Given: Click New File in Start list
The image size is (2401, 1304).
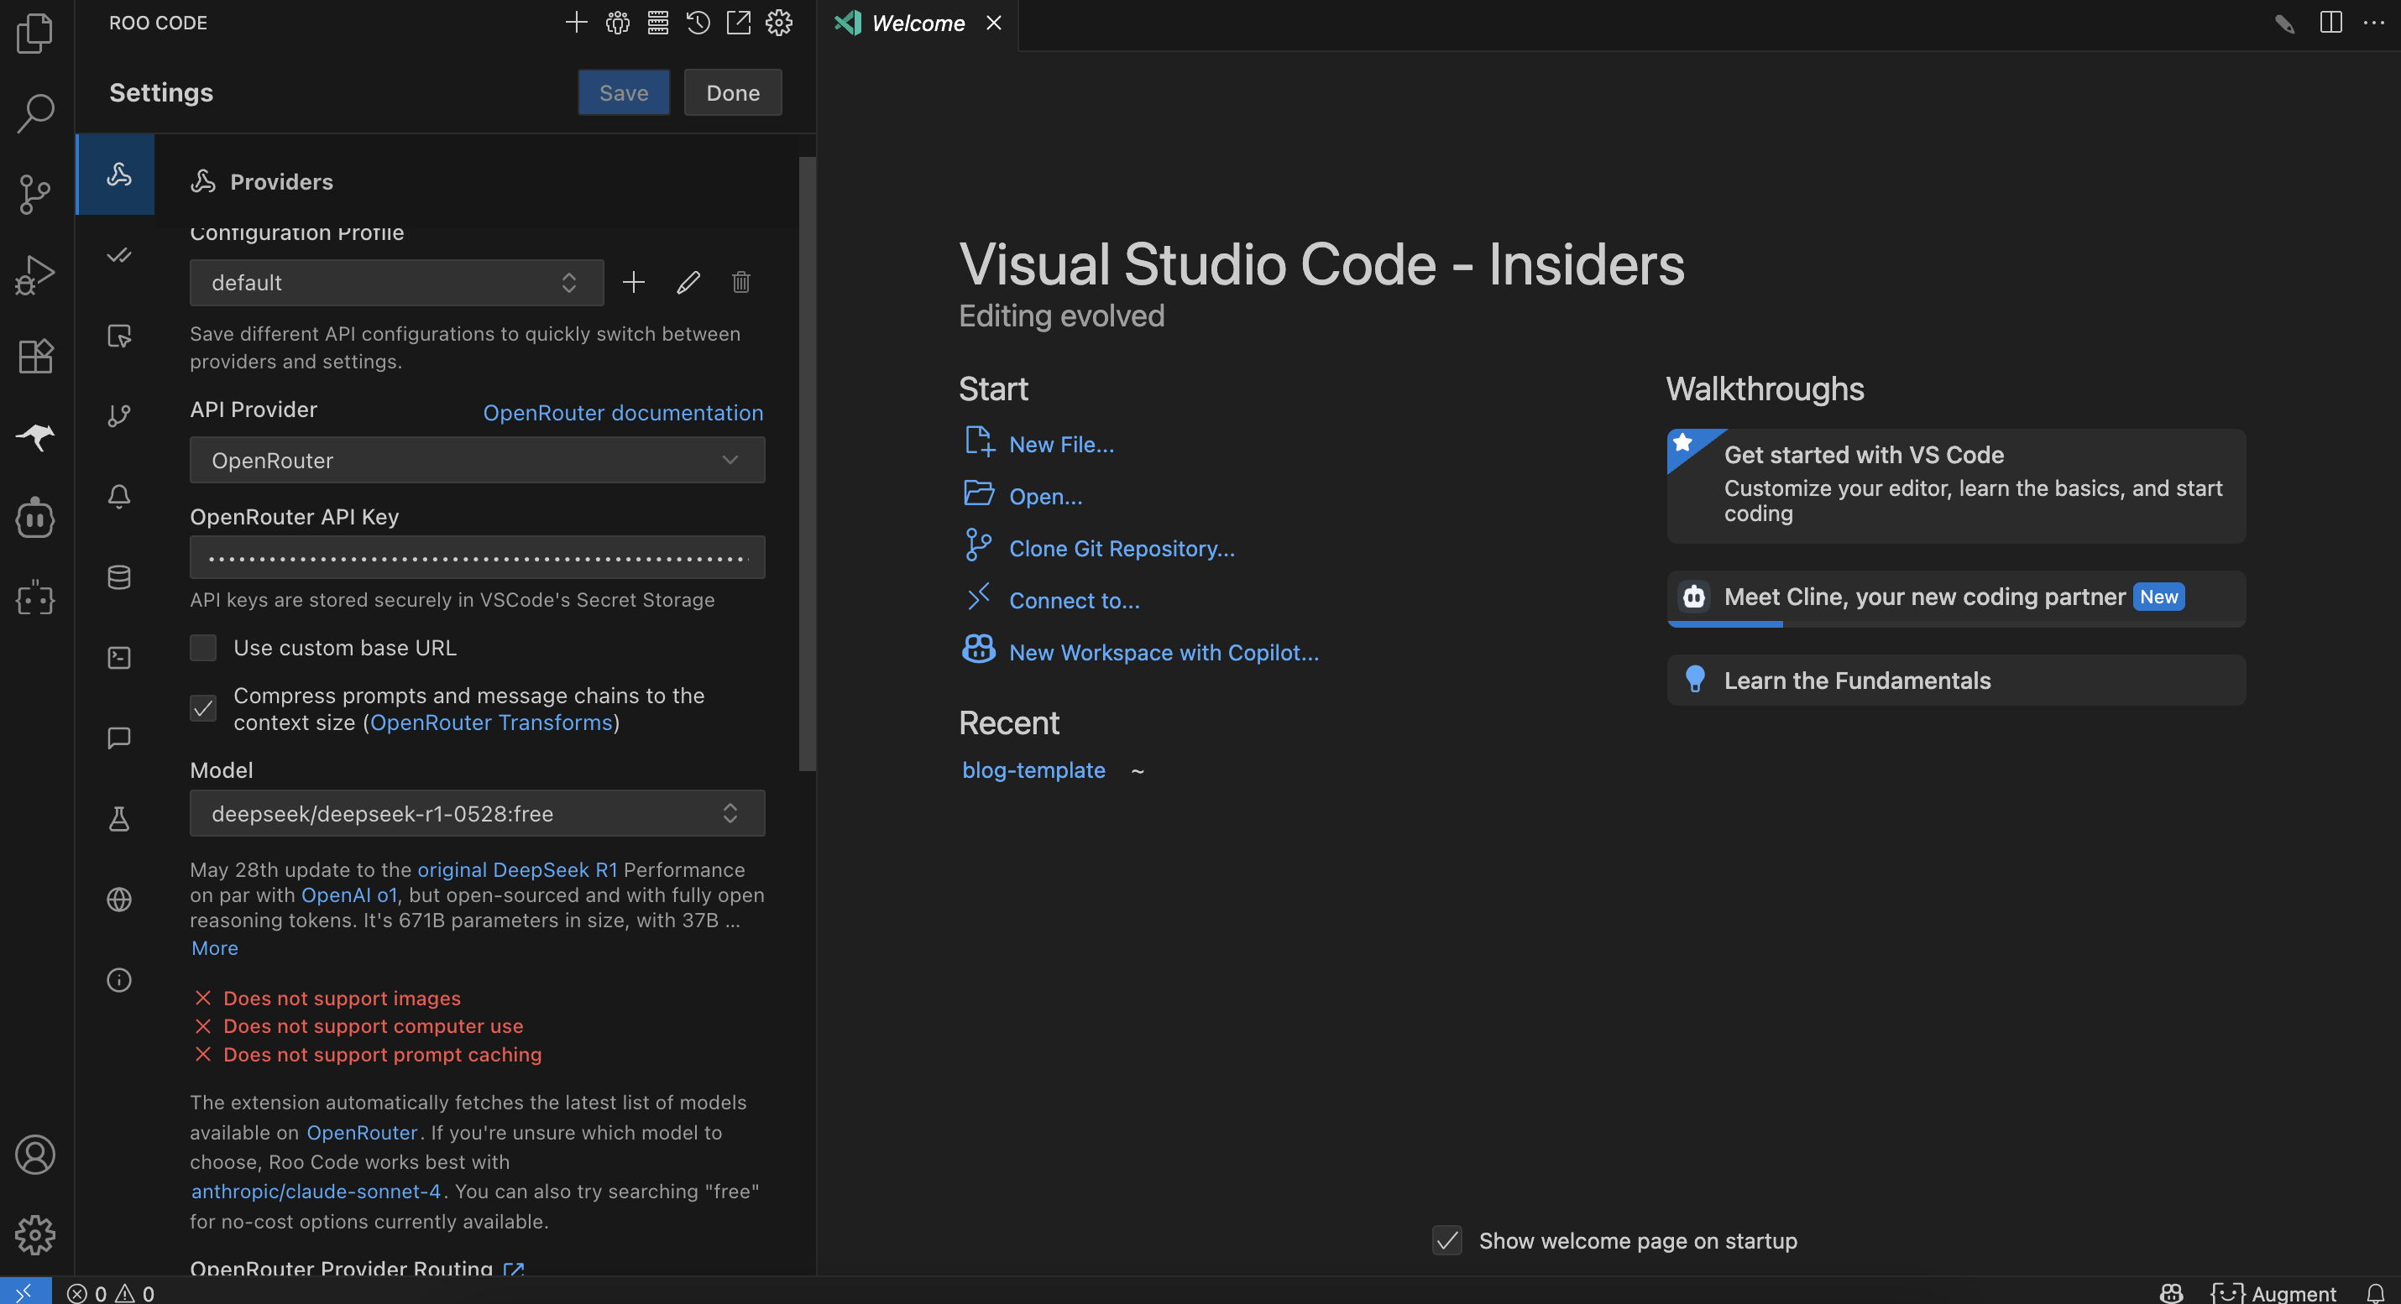Looking at the screenshot, I should (1060, 444).
